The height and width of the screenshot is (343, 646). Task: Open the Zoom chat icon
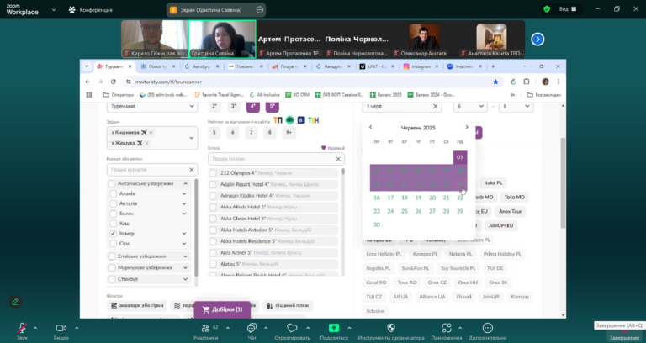[x=252, y=328]
